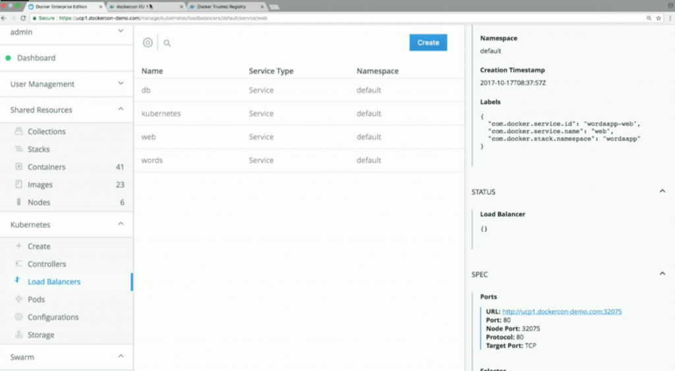The image size is (675, 371).
Task: Sort by the Name column header
Action: [x=152, y=71]
